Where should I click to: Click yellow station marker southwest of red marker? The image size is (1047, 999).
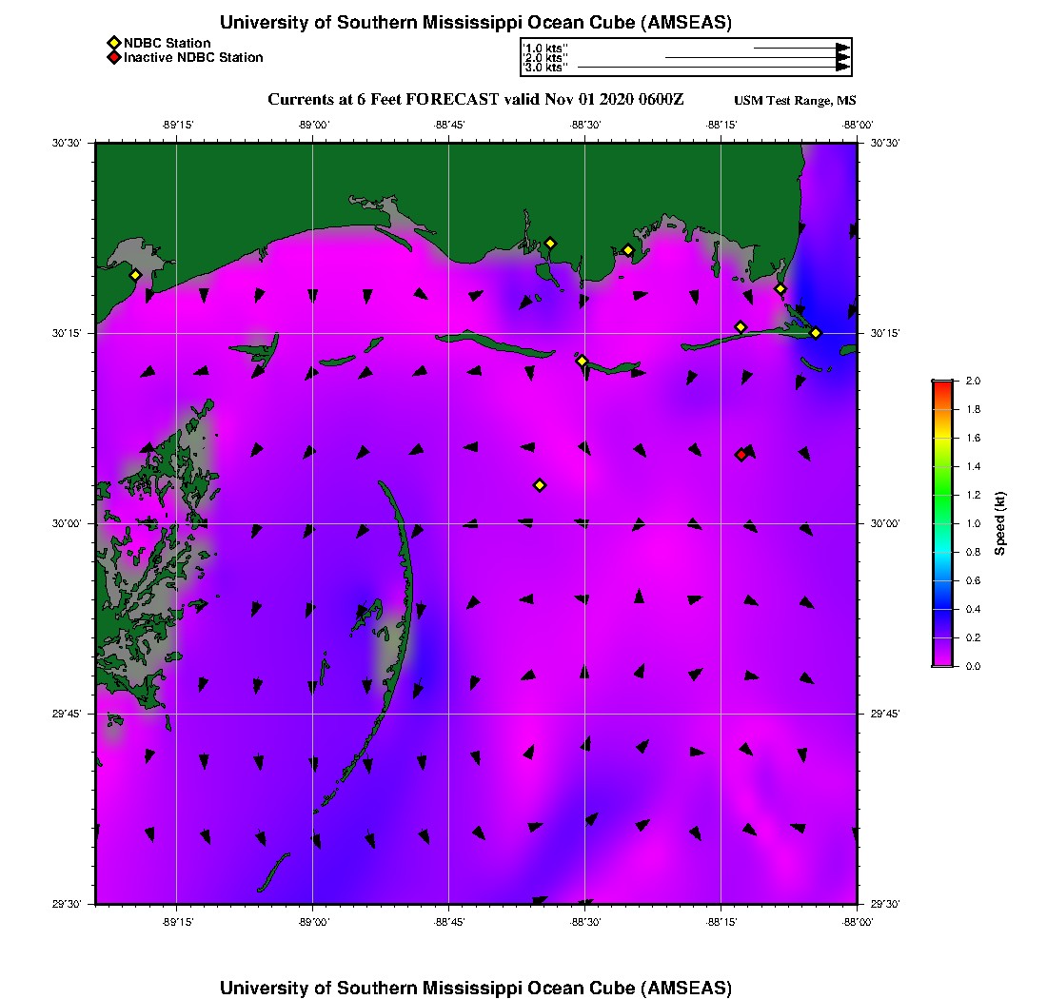click(540, 485)
